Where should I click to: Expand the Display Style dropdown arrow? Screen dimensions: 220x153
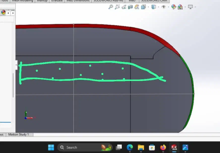[x=158, y=7]
